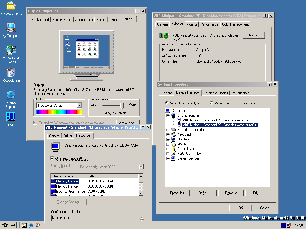306x229 pixels.
Task: Select View devices by type
Action: pos(167,103)
